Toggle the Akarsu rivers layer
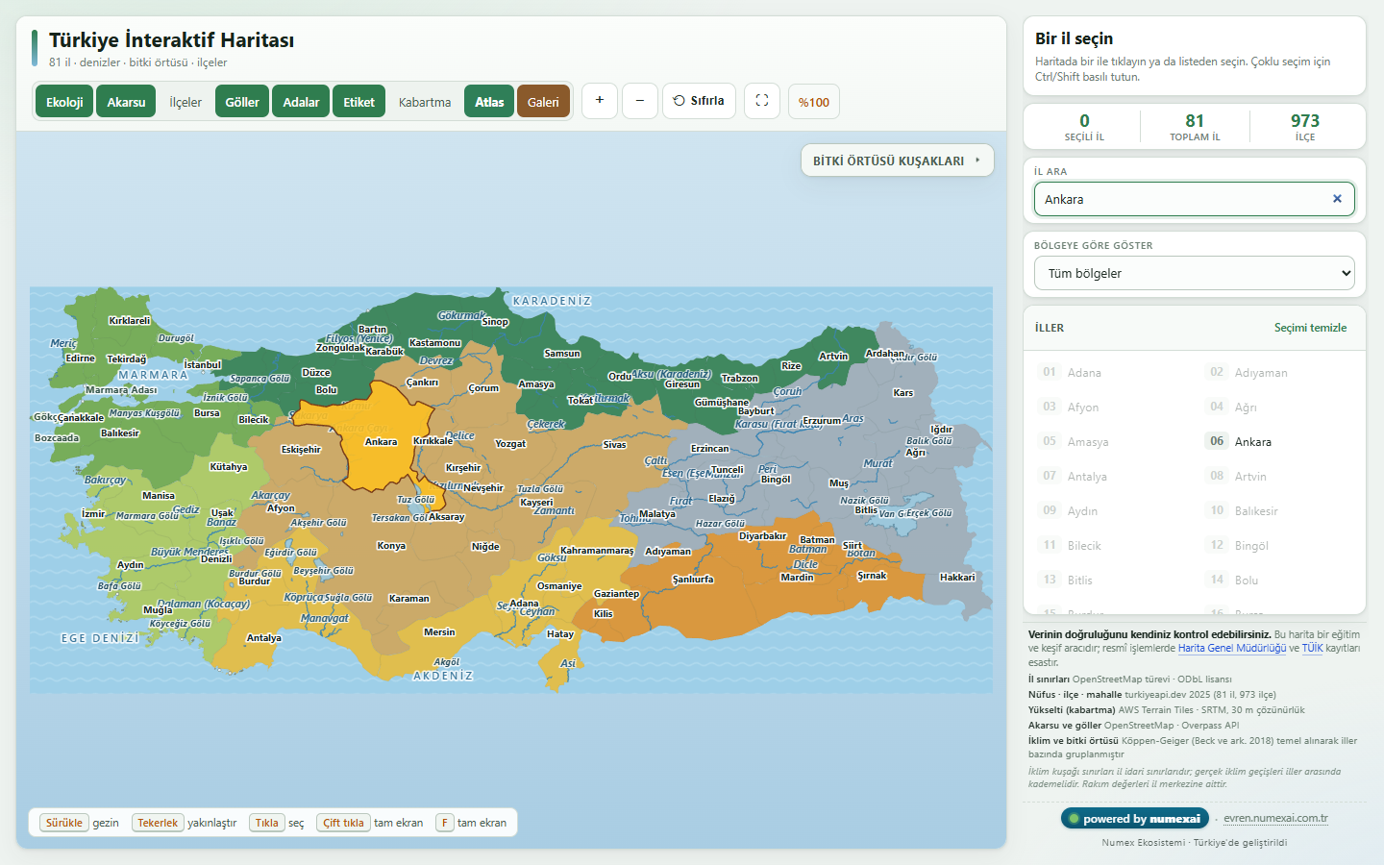 126,102
